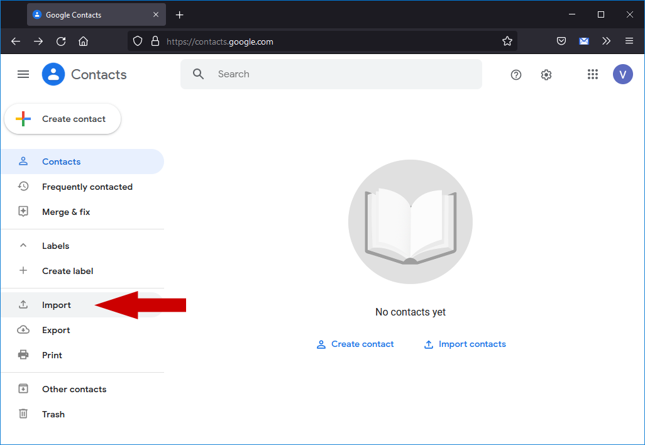Open Firefox application menu
Screen dimensions: 645x445
pyautogui.click(x=629, y=41)
